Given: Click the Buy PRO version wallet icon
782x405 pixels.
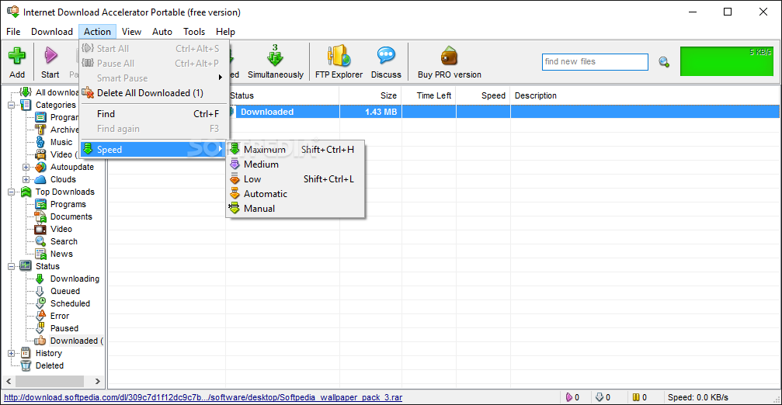Looking at the screenshot, I should [450, 56].
